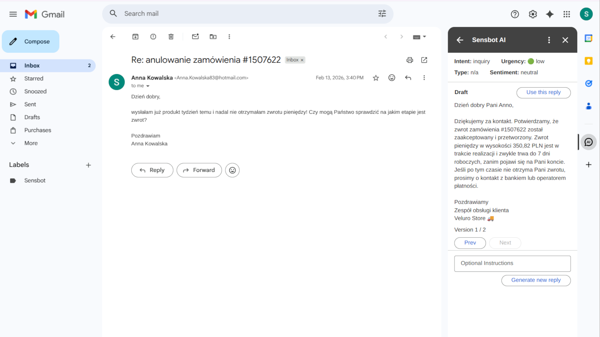Show recipient details dropdown next to 'to me'
The height and width of the screenshot is (337, 600).
click(148, 86)
